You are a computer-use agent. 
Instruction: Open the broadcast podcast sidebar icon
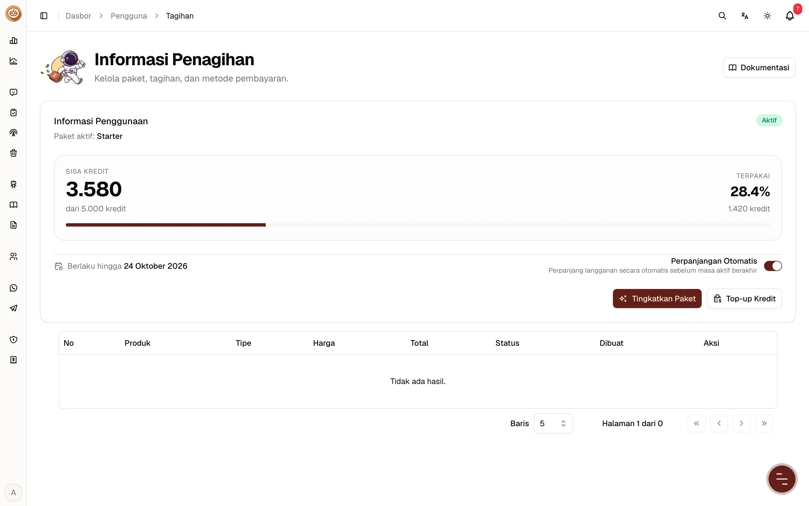tap(13, 133)
